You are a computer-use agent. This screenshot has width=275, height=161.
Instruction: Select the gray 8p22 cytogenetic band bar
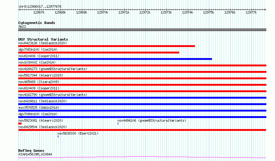[x=142, y=30]
